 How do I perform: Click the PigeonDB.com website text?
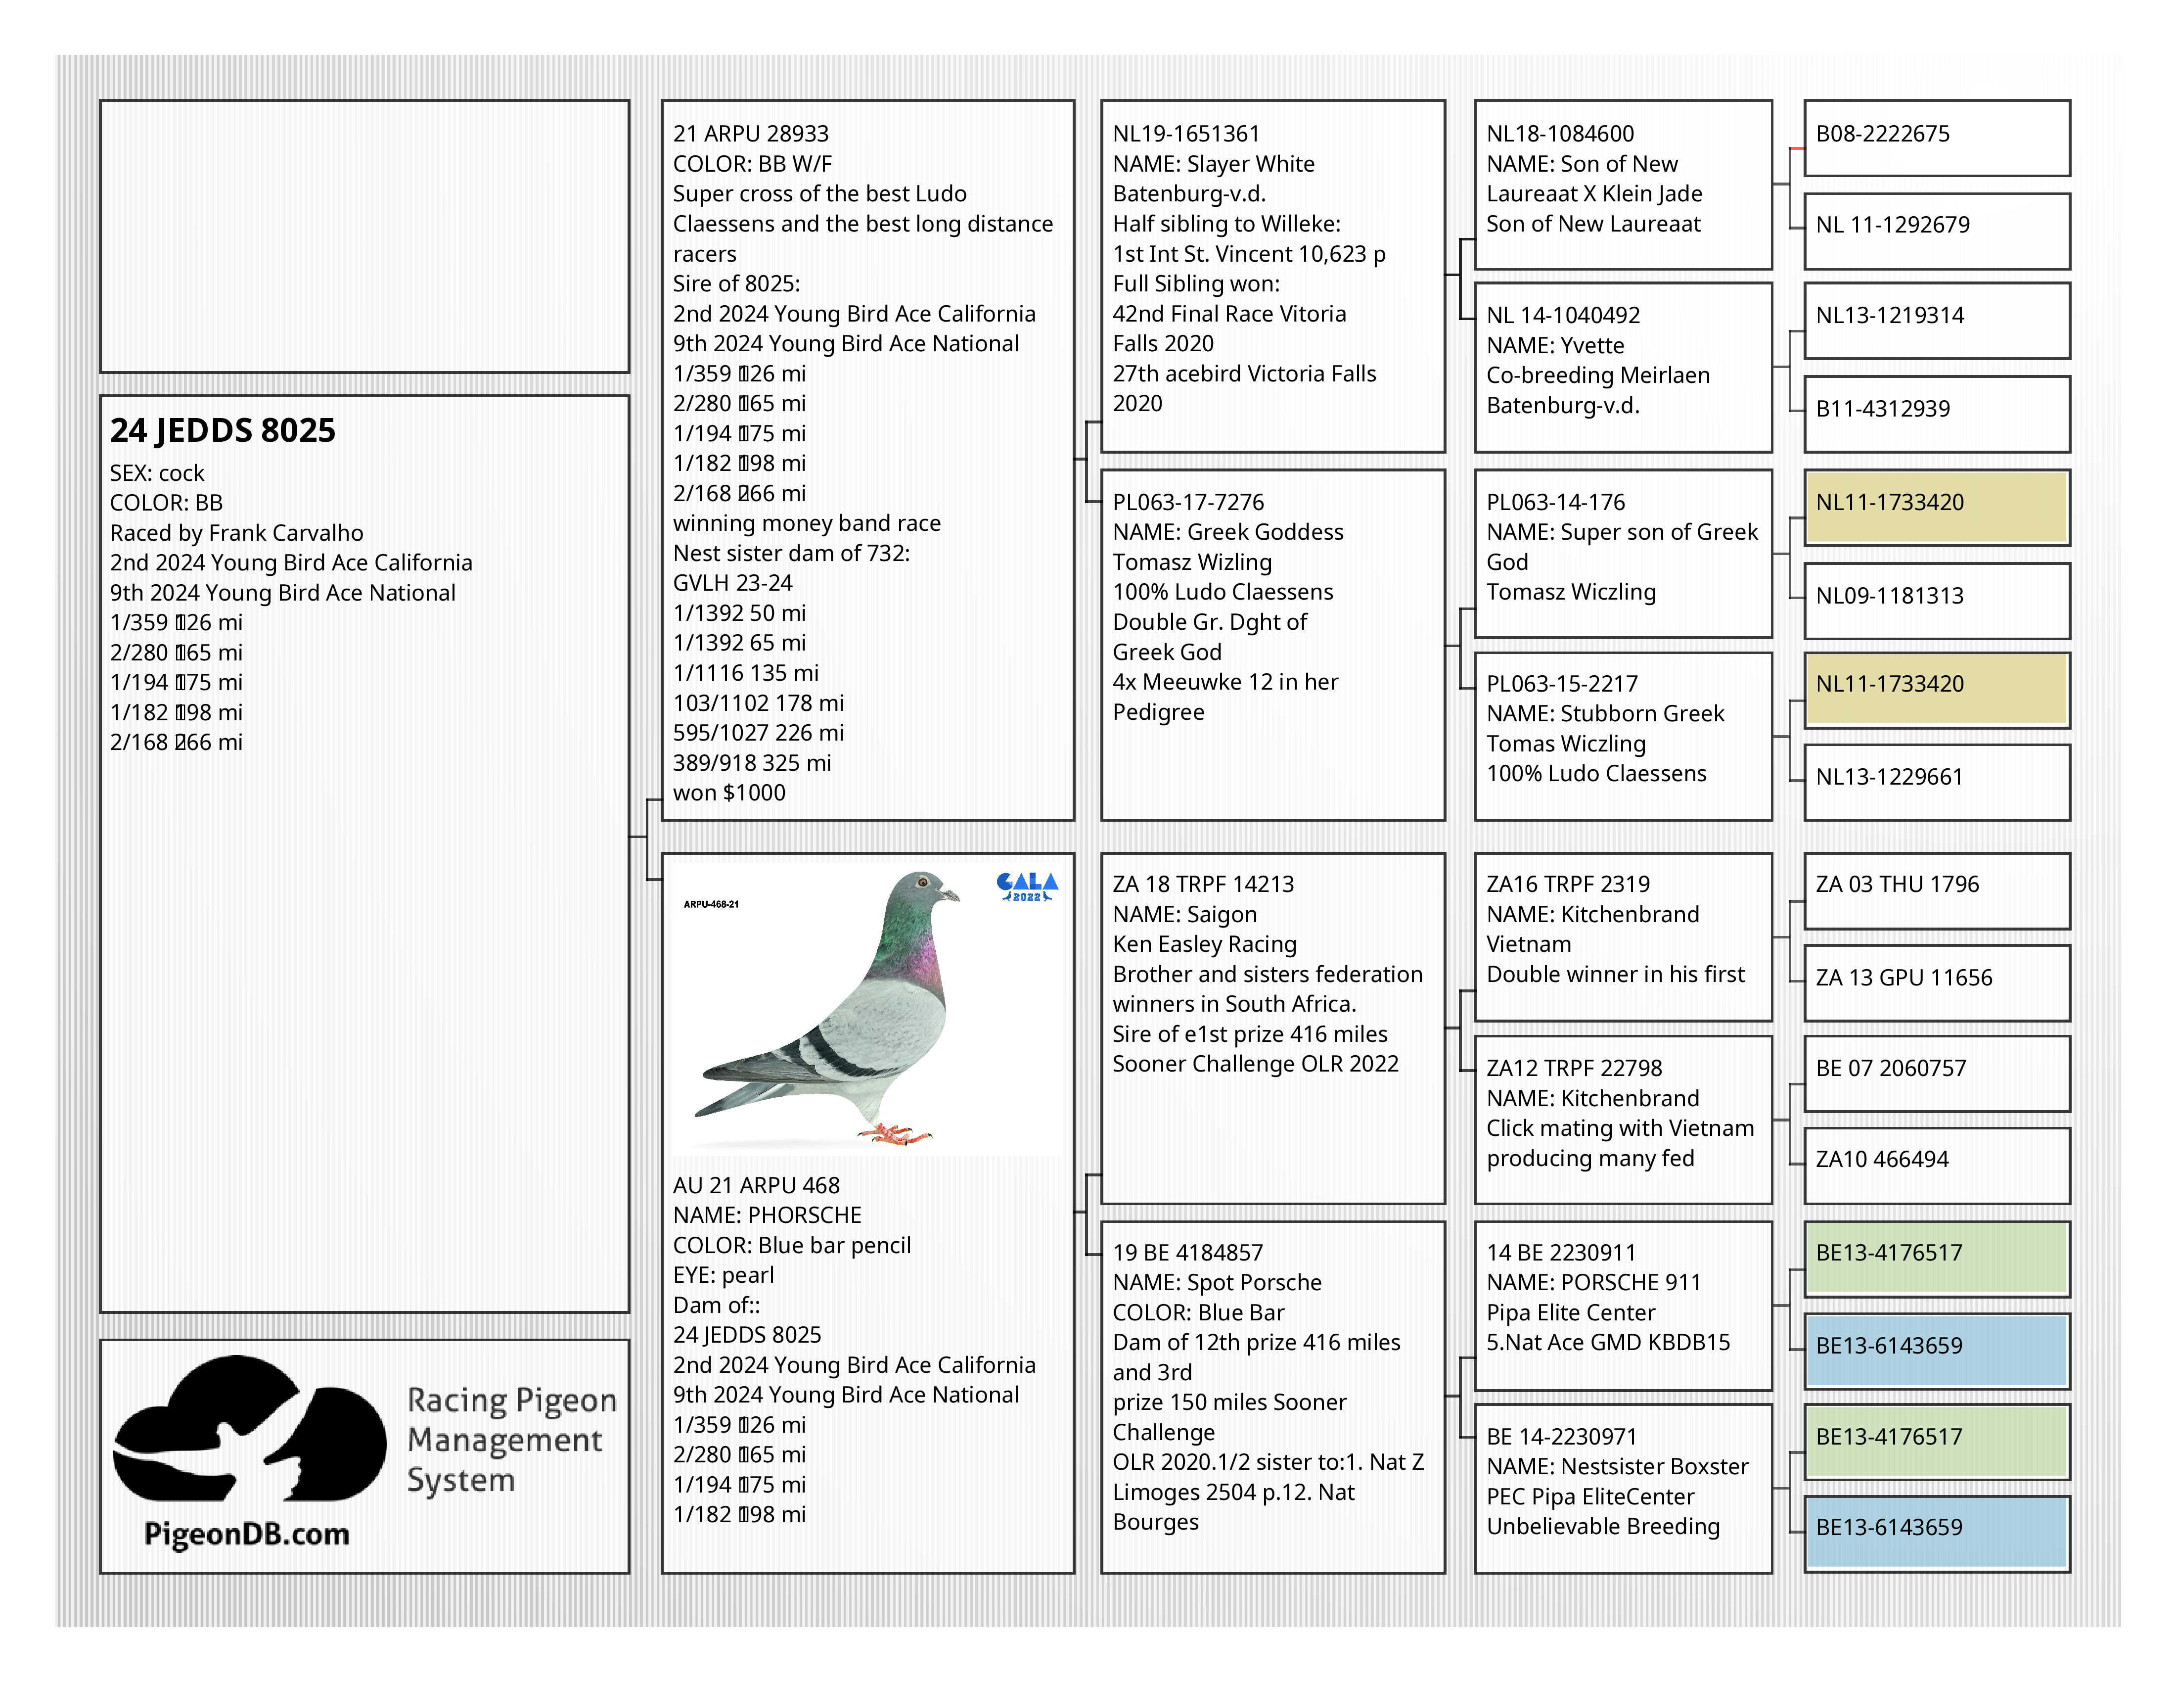click(x=247, y=1534)
